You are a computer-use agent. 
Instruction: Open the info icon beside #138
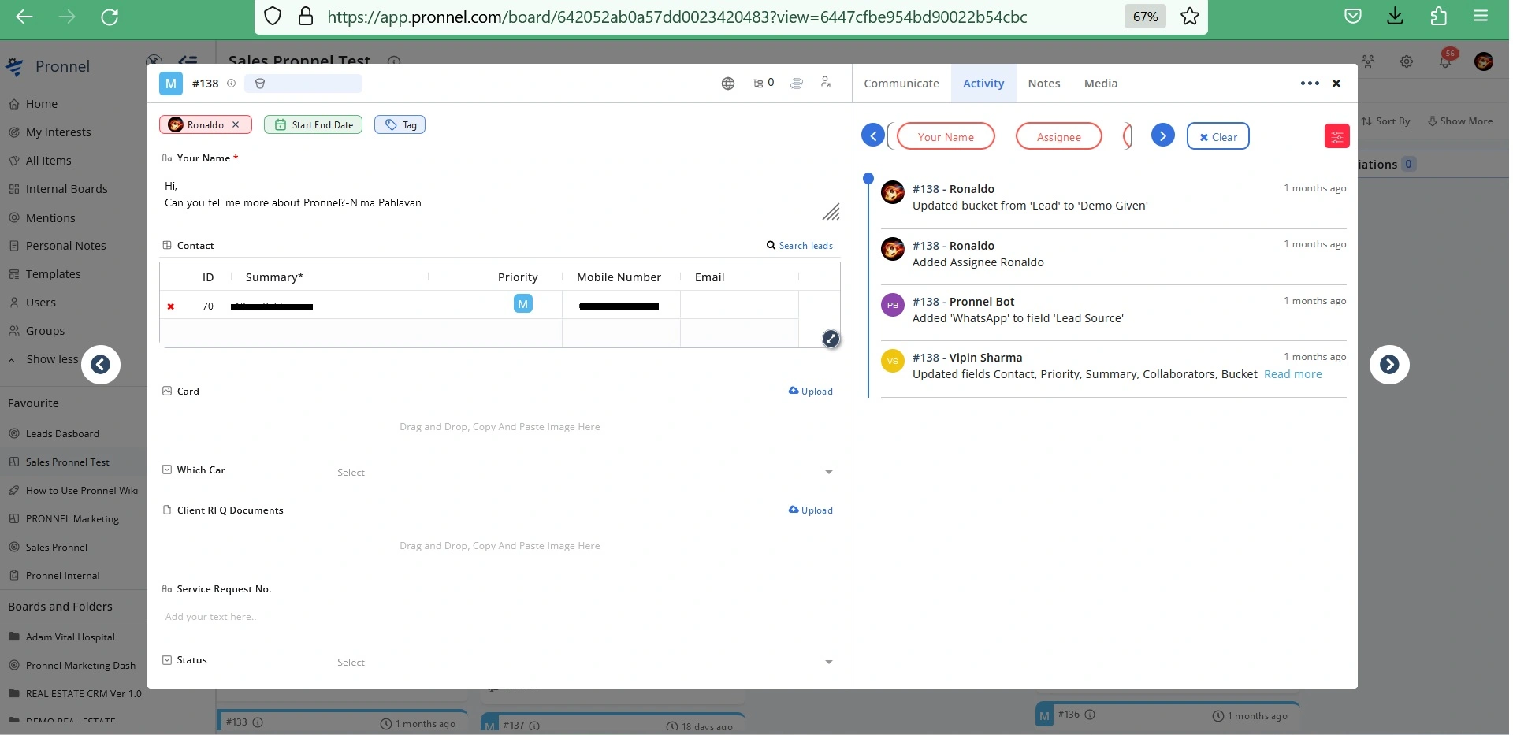click(231, 84)
